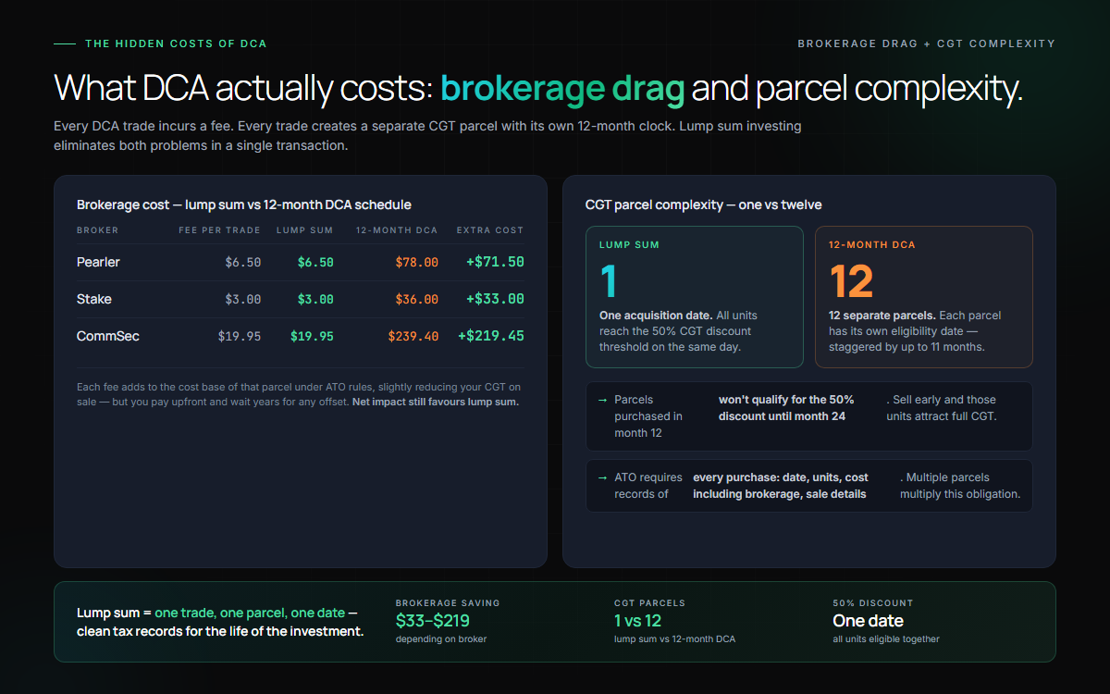This screenshot has width=1110, height=694.
Task: Click the LUMP SUM column header
Action: (305, 230)
